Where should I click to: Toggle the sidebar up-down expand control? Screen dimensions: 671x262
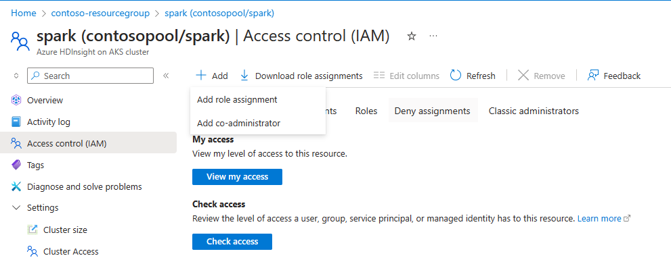(x=16, y=76)
